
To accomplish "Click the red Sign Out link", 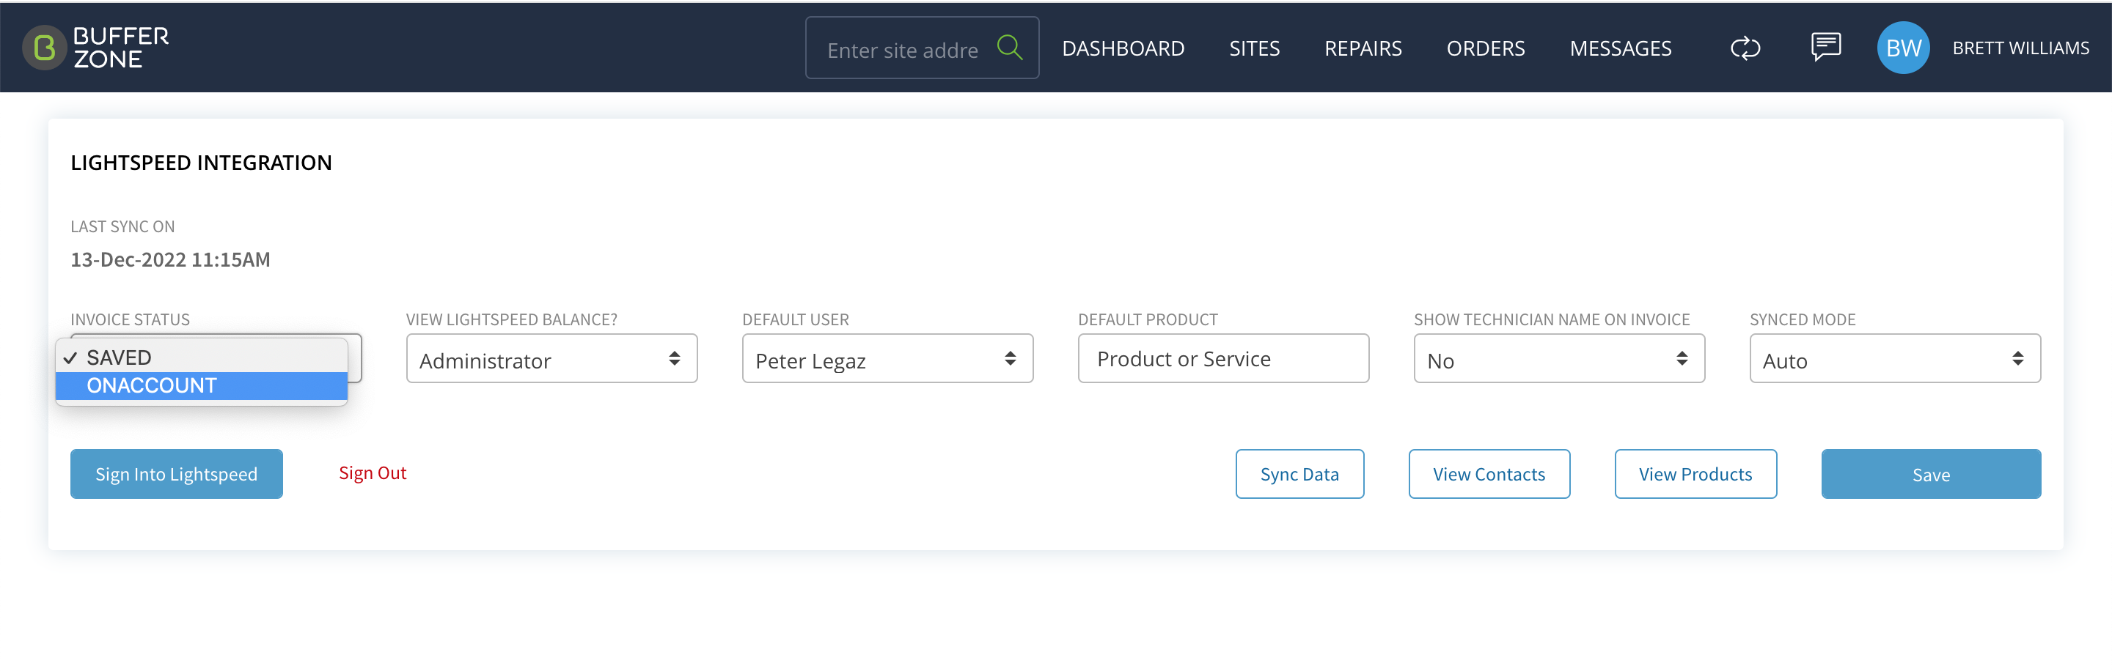I will [373, 472].
